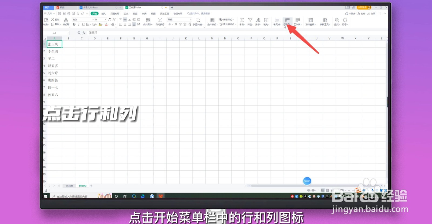432x224 pixels.
Task: Click the Cut (剪切) scissors icon
Action: (53, 20)
